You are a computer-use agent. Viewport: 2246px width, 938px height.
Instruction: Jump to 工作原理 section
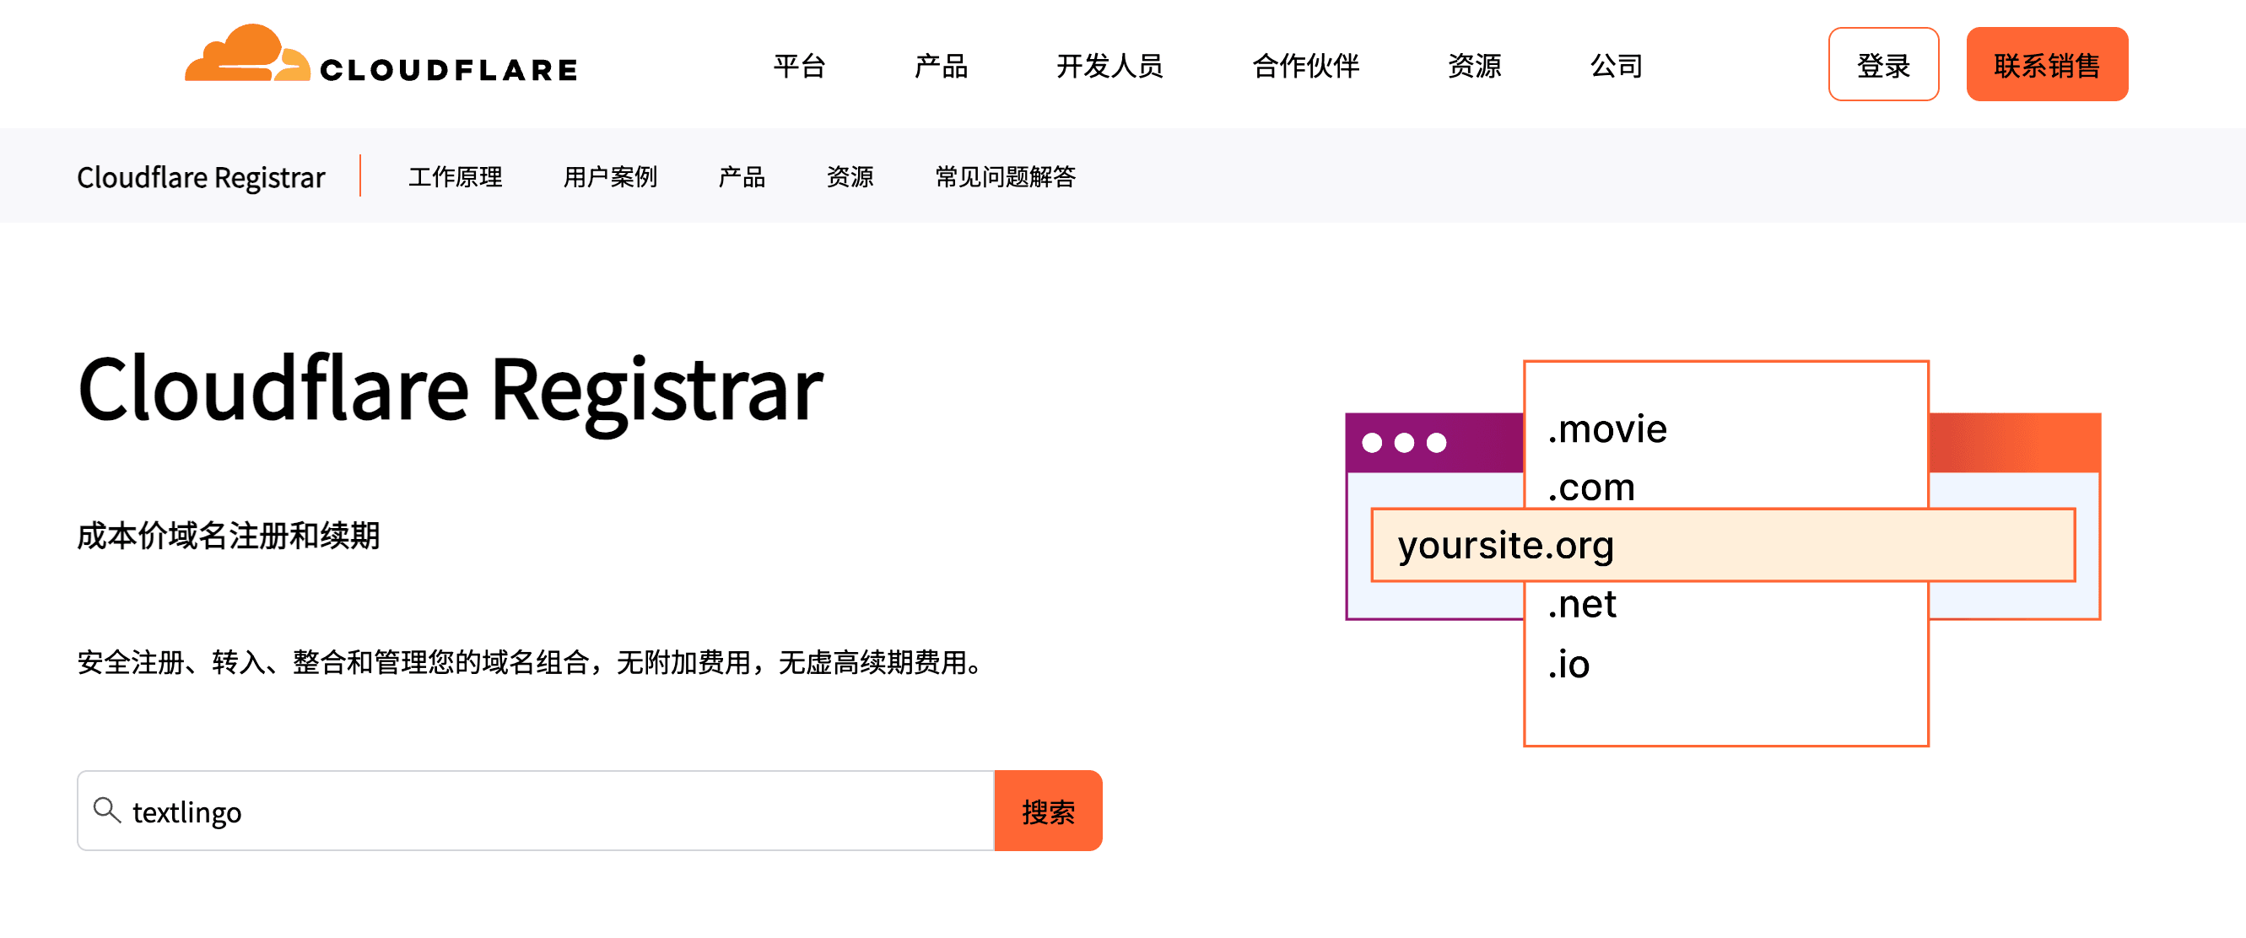(x=455, y=177)
